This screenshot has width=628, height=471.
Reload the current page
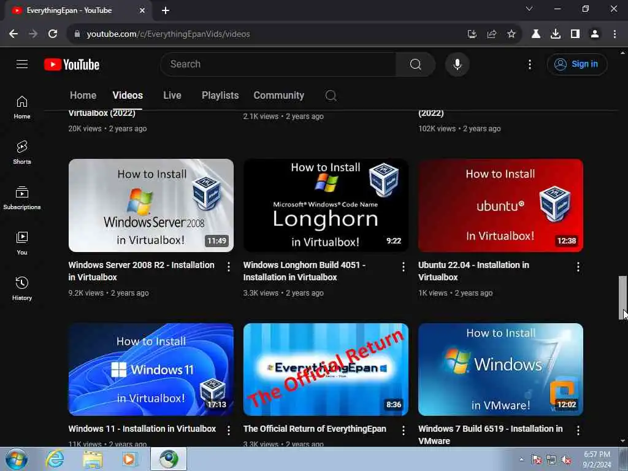click(x=53, y=34)
